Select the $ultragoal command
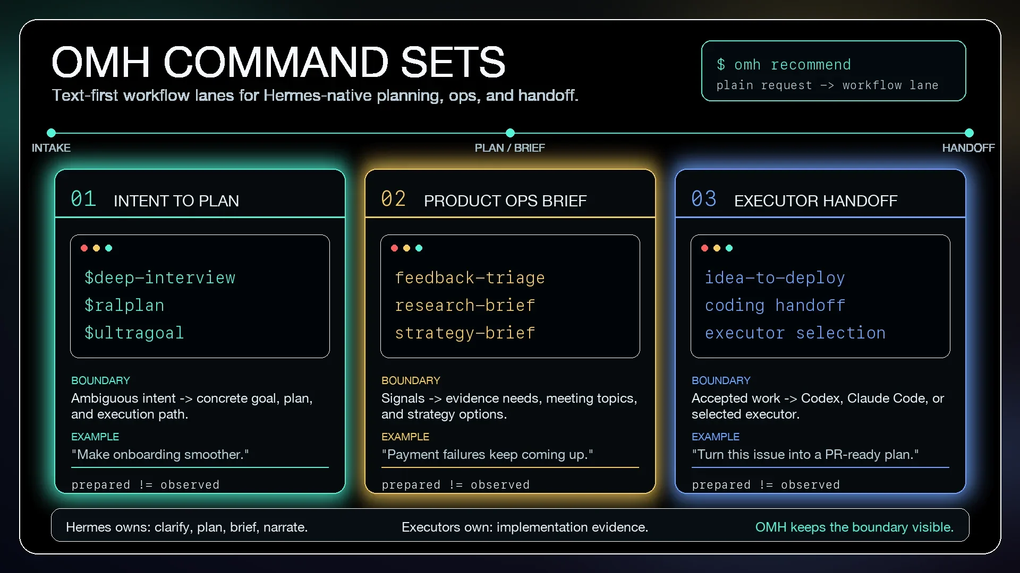1020x573 pixels. tap(134, 333)
